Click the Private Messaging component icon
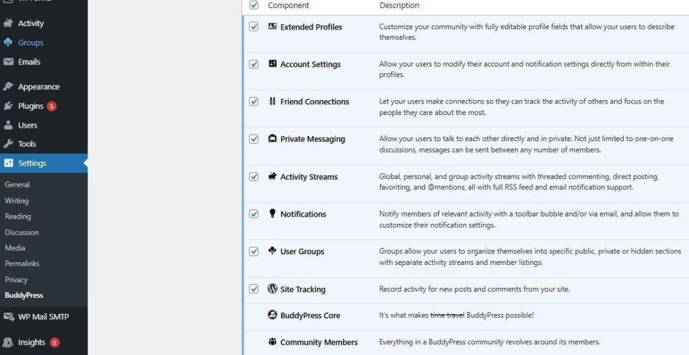 pyautogui.click(x=273, y=139)
